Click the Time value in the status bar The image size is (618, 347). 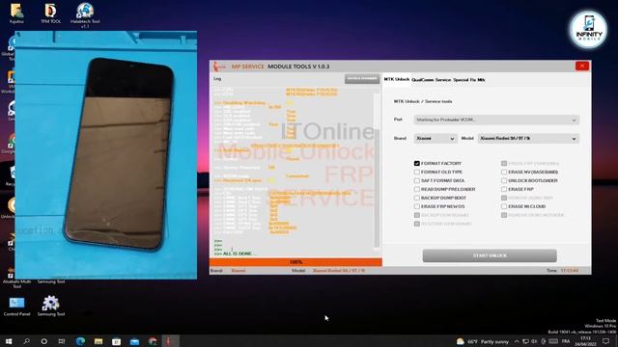[x=570, y=271]
